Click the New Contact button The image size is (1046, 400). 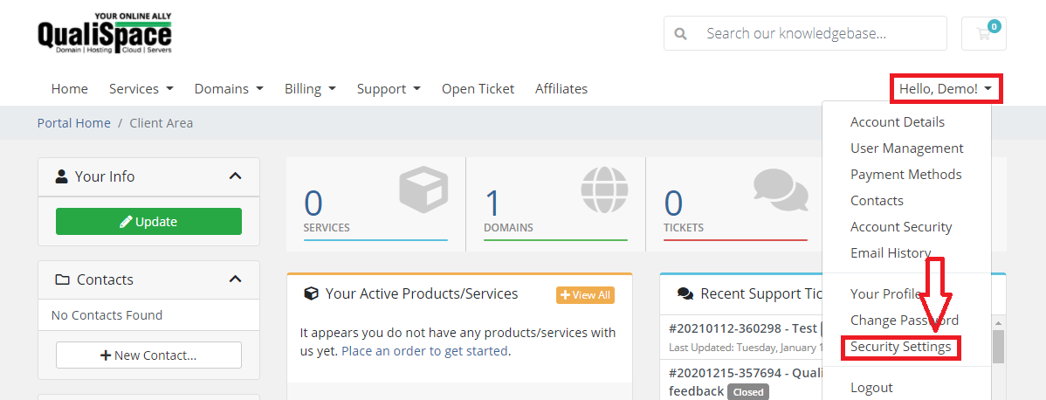coord(148,355)
